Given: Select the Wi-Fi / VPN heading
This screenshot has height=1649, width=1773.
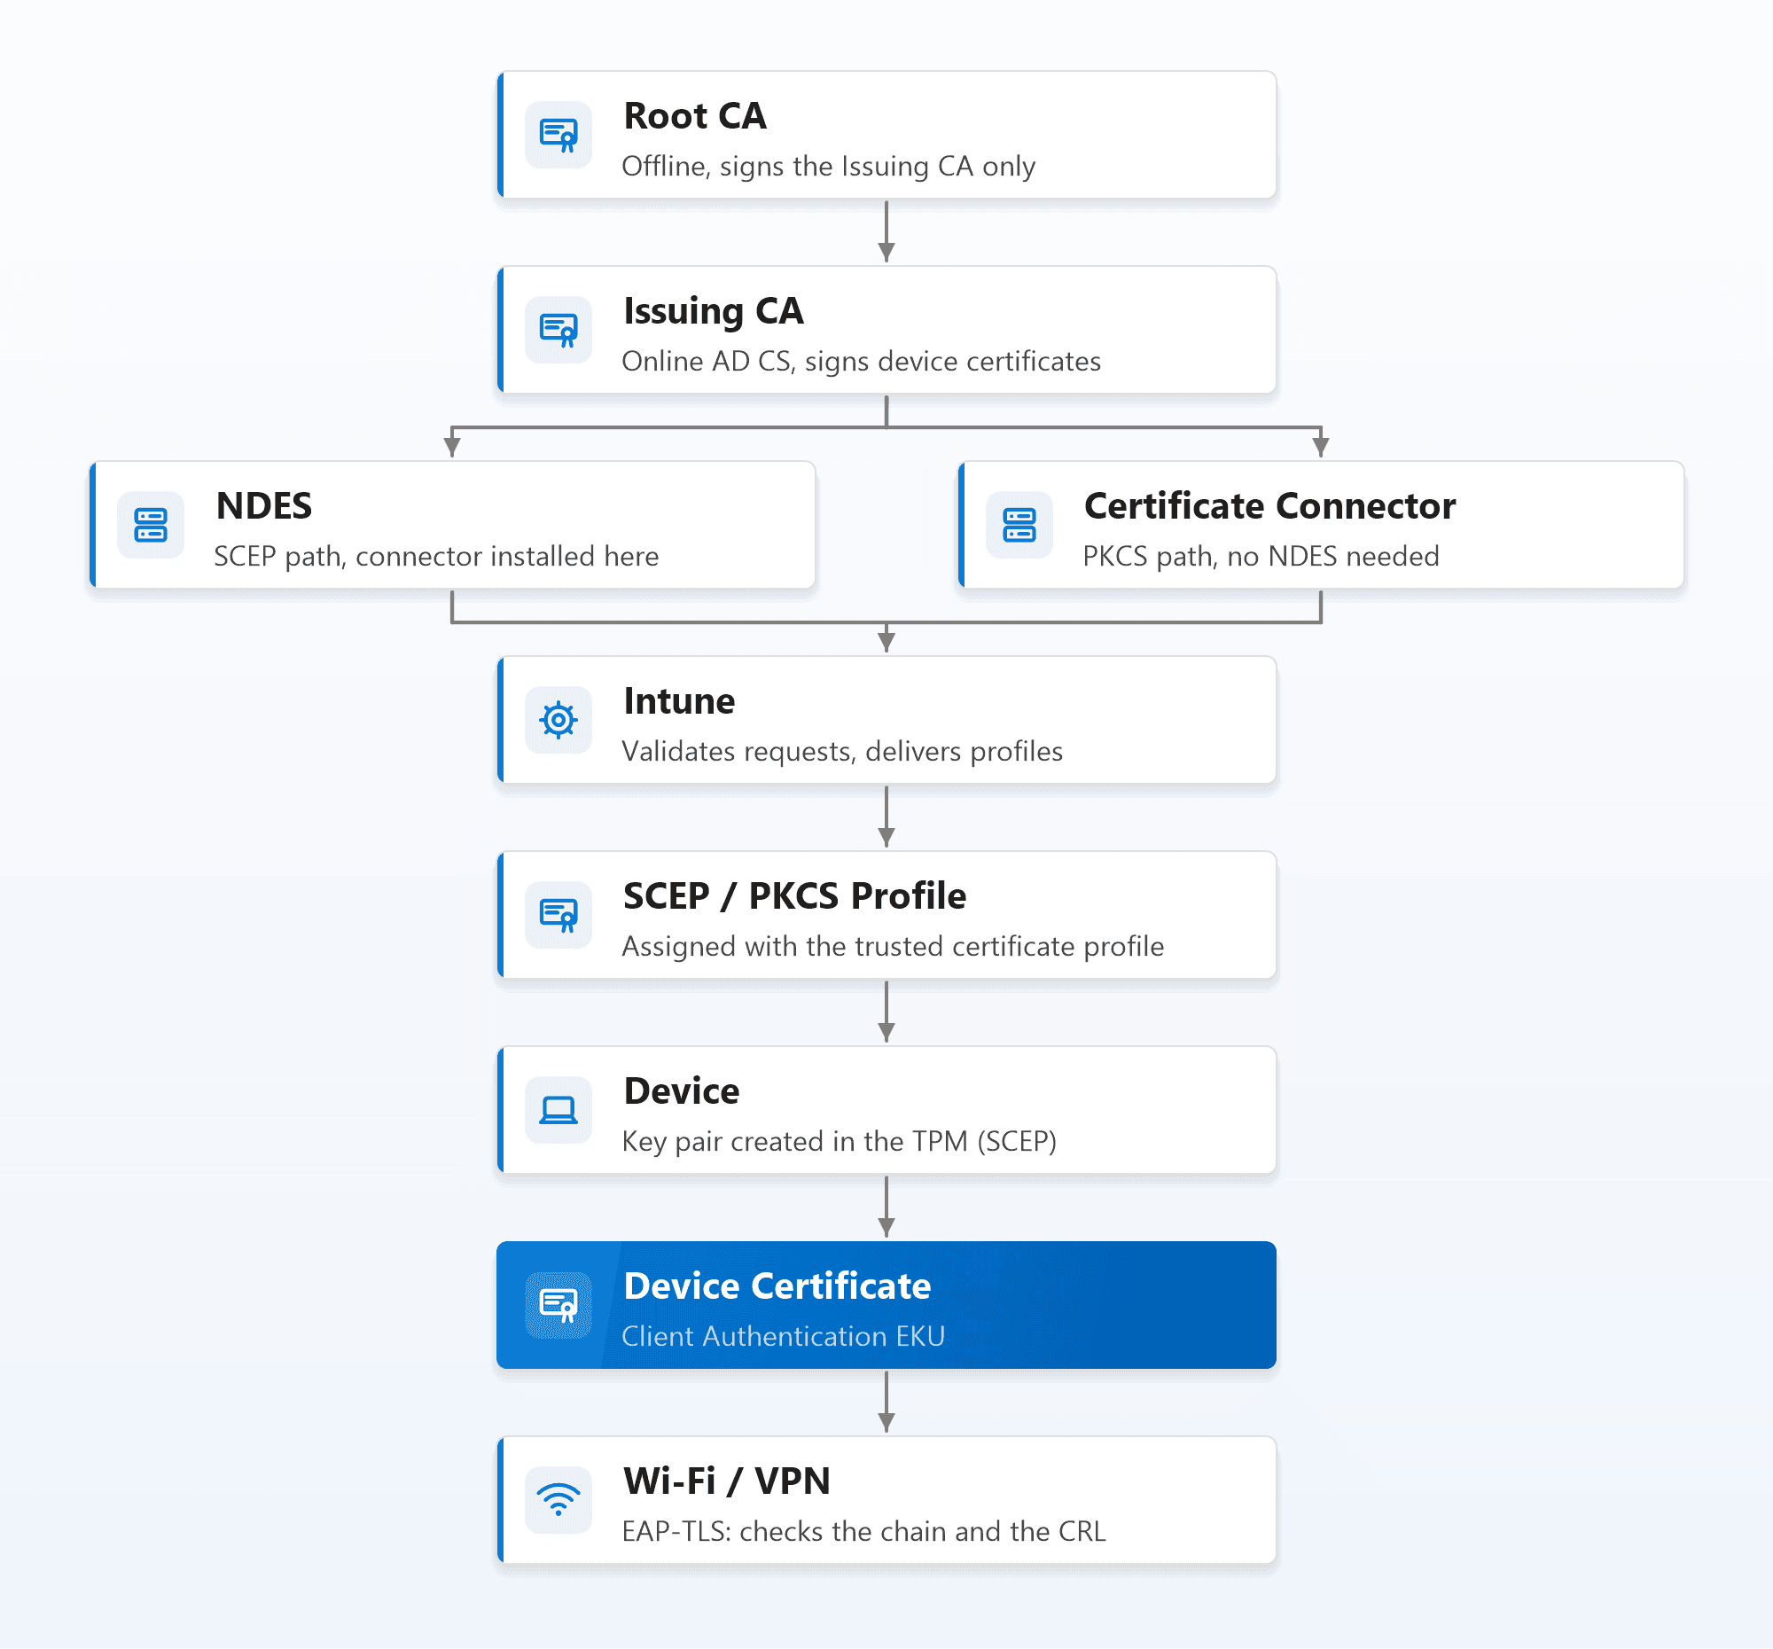Looking at the screenshot, I should pos(727,1481).
